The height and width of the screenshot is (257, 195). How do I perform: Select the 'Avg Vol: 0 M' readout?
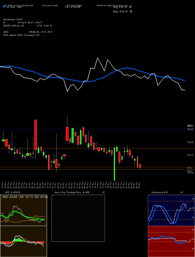point(122,7)
